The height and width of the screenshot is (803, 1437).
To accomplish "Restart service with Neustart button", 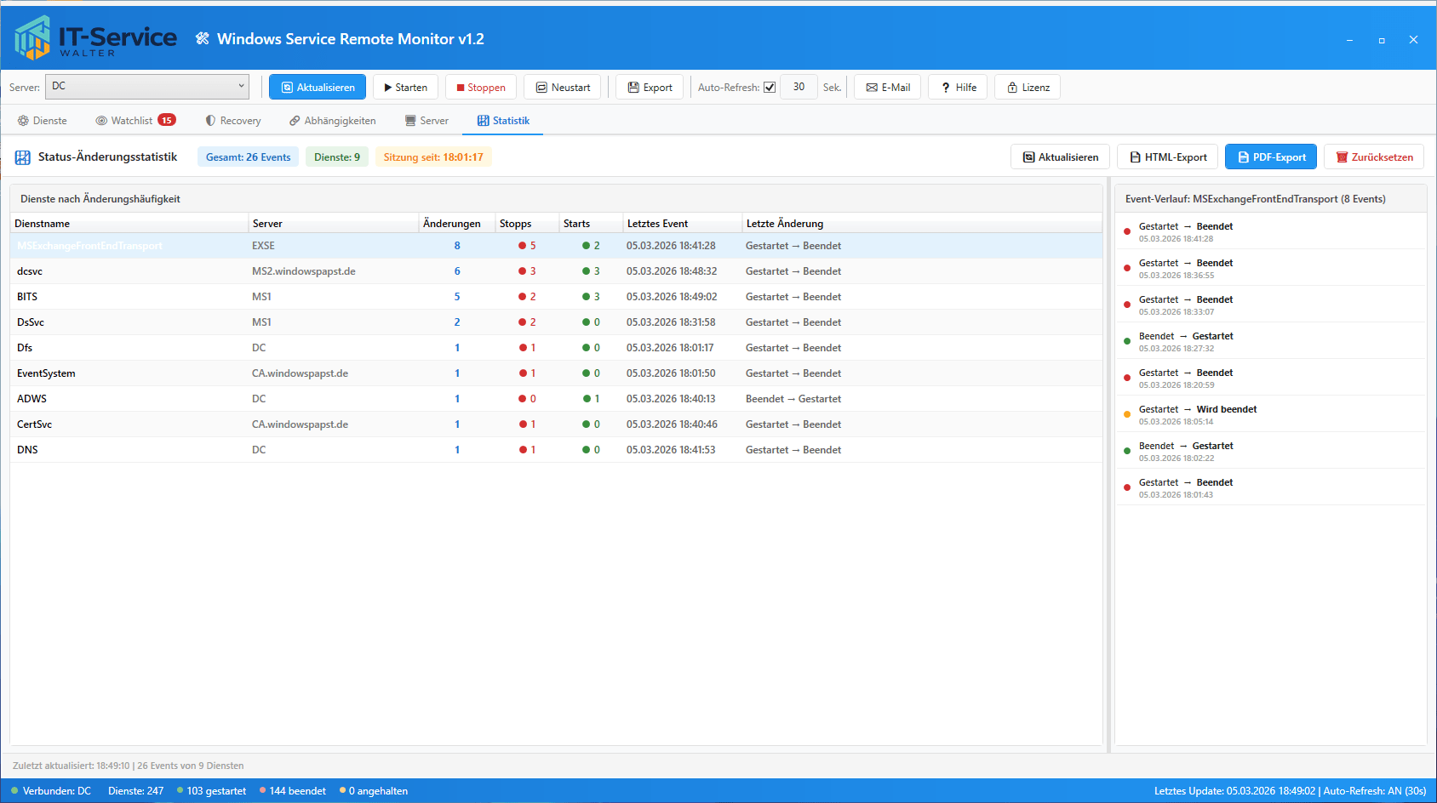I will pos(562,88).
